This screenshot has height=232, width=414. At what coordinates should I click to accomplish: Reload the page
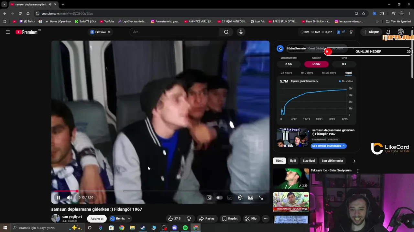[20, 14]
